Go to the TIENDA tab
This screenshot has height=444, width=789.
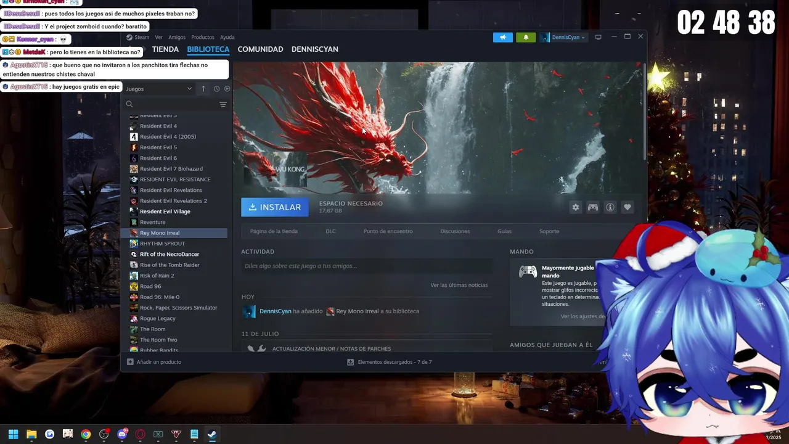click(165, 49)
